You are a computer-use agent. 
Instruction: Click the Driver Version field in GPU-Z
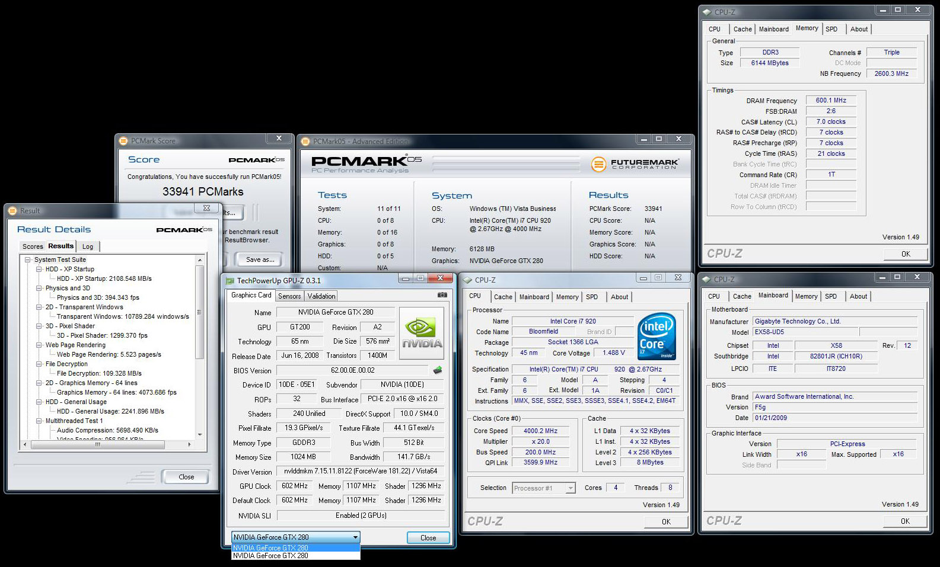tap(361, 472)
